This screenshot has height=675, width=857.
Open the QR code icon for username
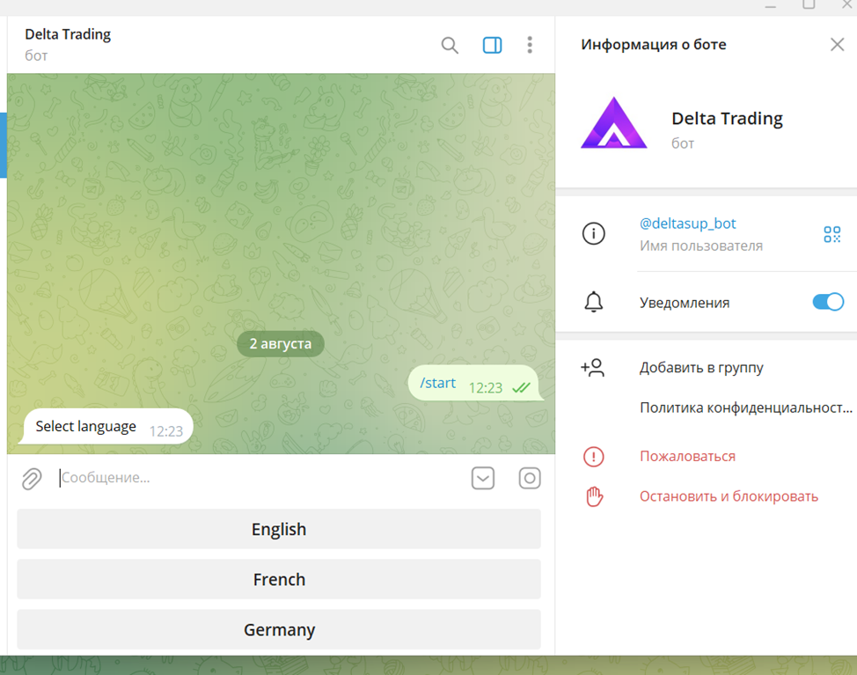tap(831, 234)
